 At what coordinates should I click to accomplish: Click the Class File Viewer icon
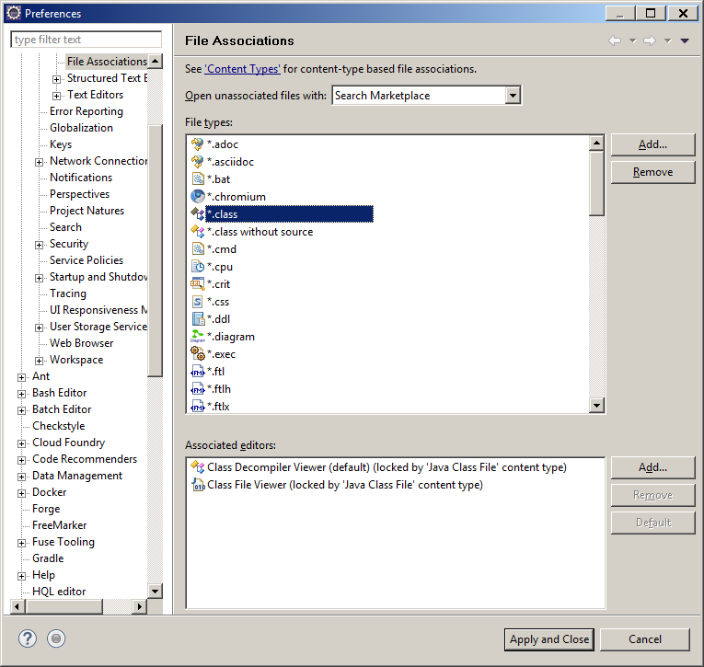pos(197,485)
